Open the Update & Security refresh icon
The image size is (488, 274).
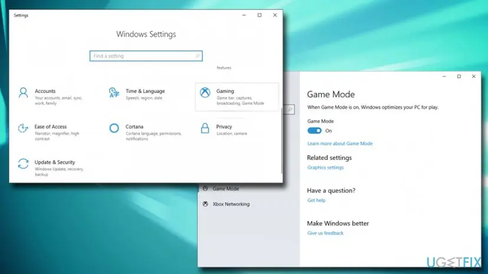coord(24,163)
